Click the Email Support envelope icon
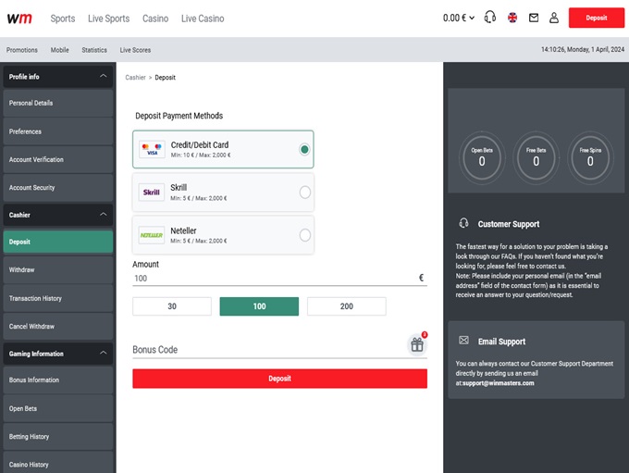629x473 pixels. pos(463,341)
